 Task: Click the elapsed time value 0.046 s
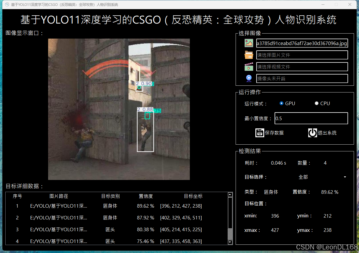click(278, 163)
